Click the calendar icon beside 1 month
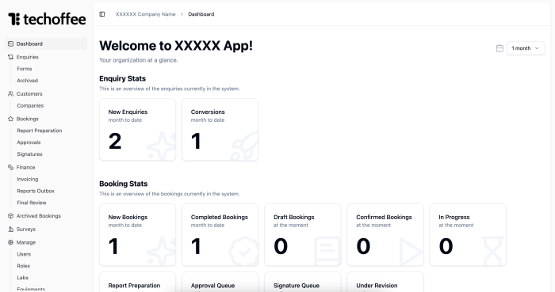555x292 pixels. 499,48
